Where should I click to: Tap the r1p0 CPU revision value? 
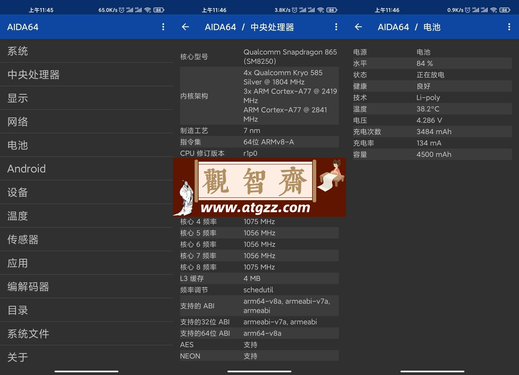pyautogui.click(x=250, y=153)
